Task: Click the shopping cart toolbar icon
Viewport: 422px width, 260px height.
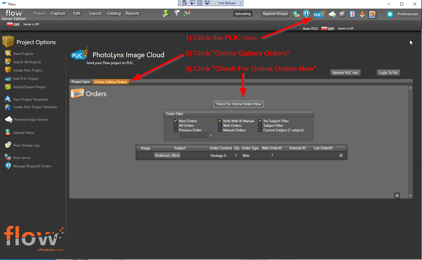Action: pos(342,14)
